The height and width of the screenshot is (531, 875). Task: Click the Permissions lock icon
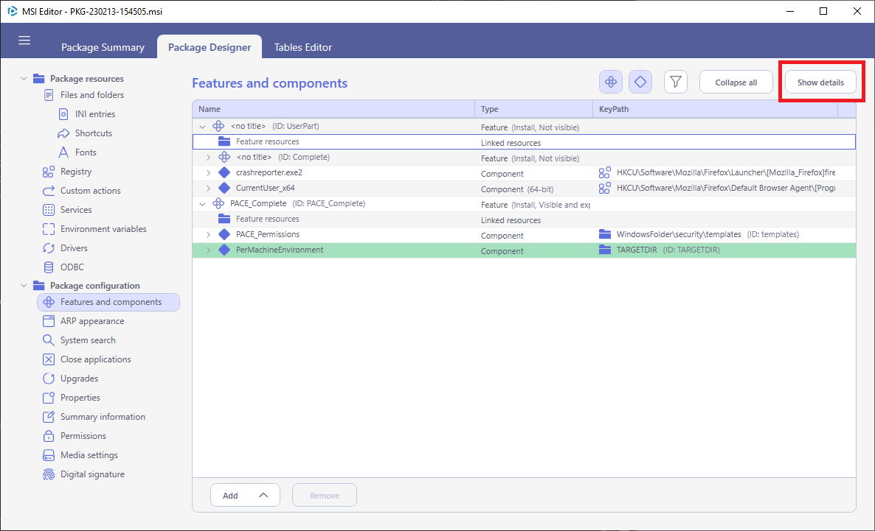(49, 436)
